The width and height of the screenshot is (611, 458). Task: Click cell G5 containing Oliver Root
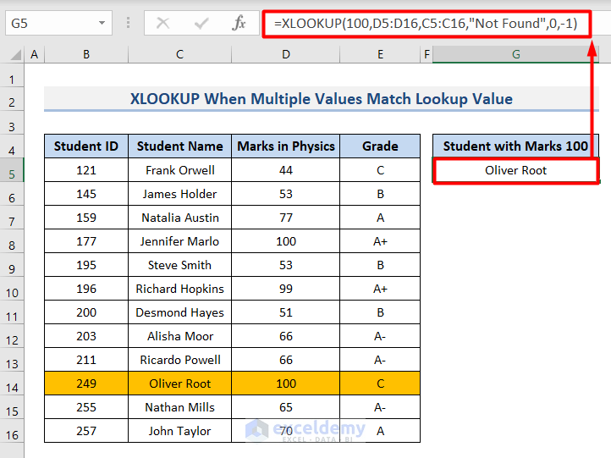(x=515, y=170)
